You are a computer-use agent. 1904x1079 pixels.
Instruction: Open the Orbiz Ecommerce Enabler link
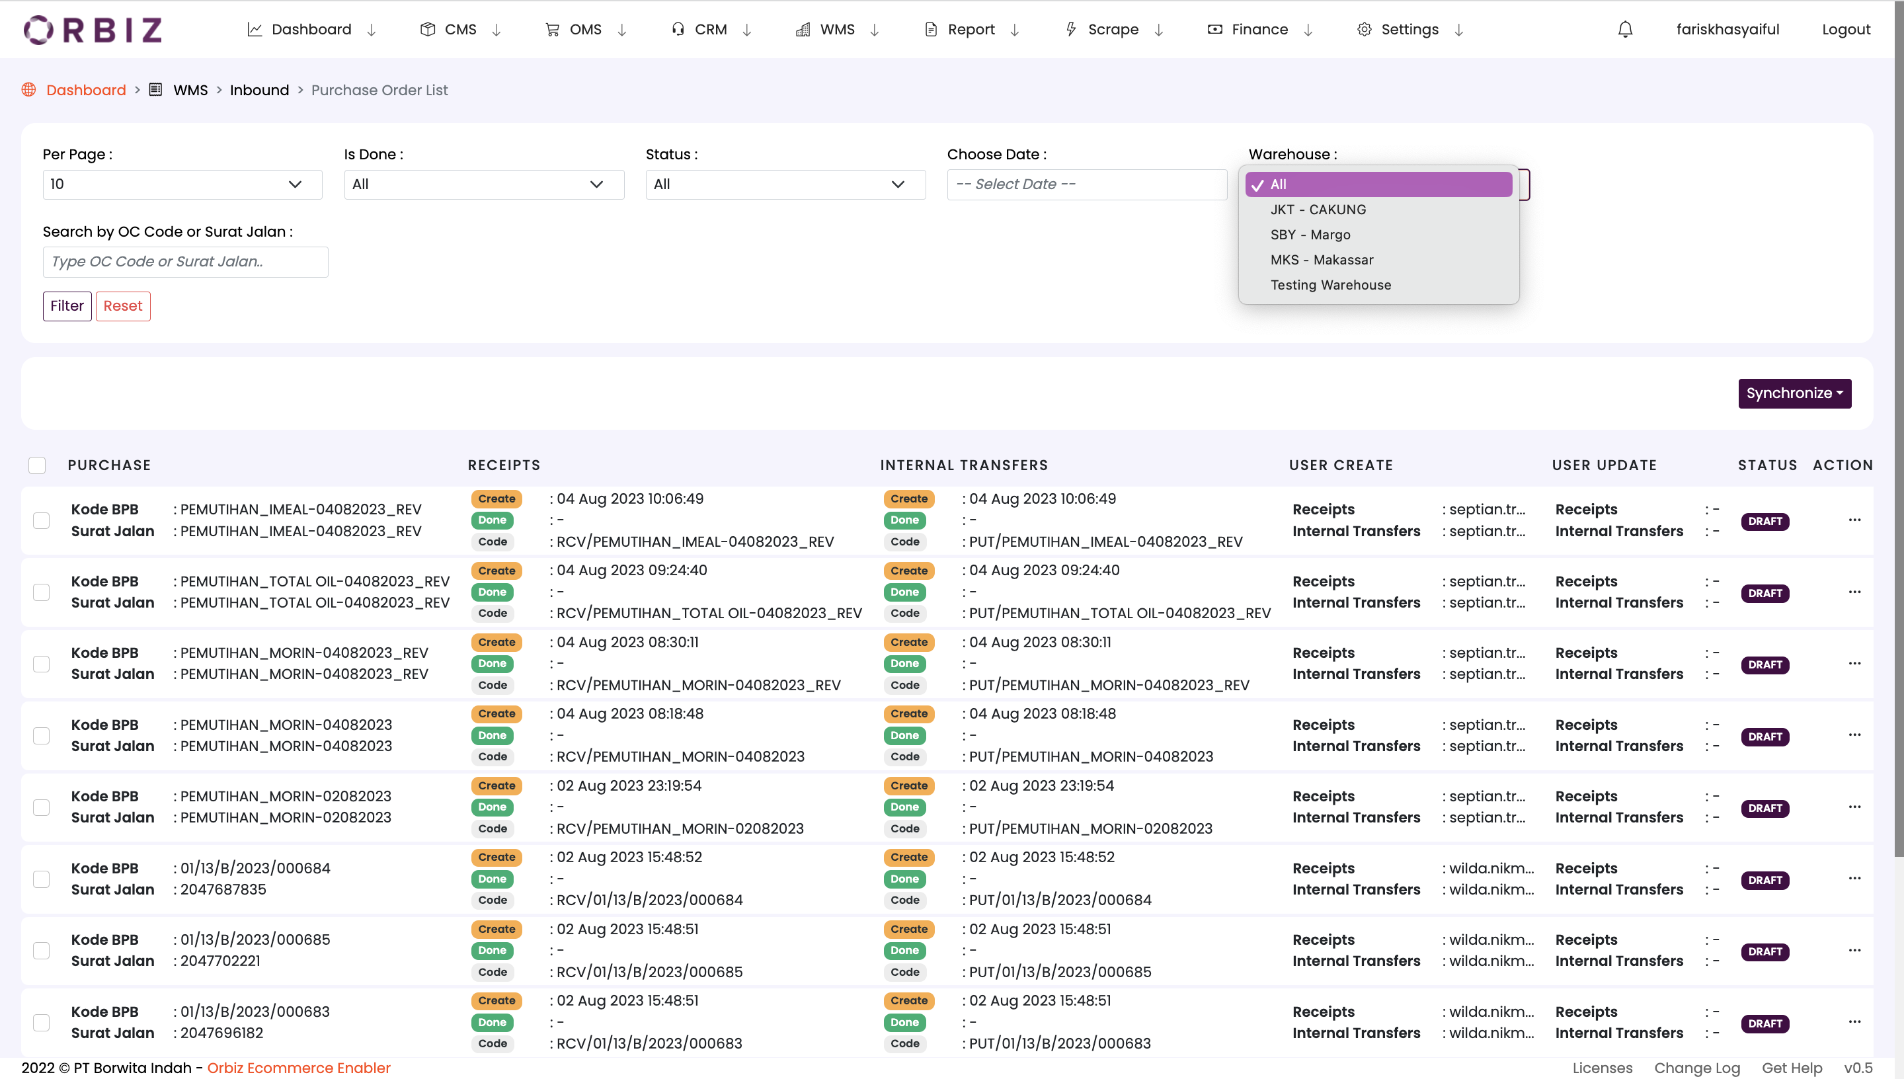299,1068
